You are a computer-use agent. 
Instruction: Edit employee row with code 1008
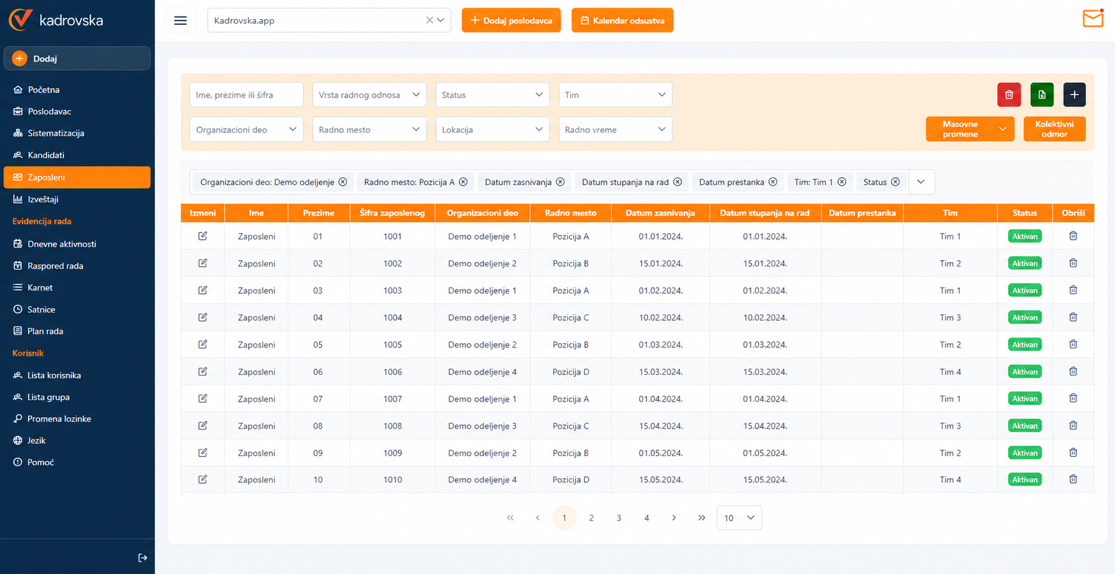(203, 425)
